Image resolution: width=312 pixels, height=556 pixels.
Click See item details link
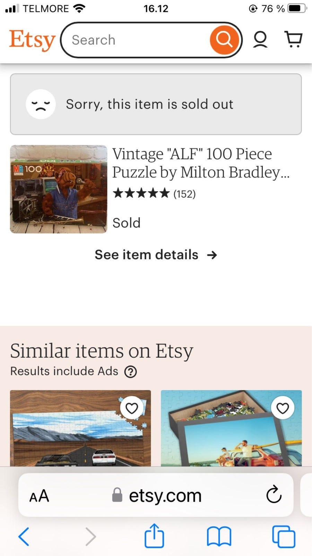(156, 255)
